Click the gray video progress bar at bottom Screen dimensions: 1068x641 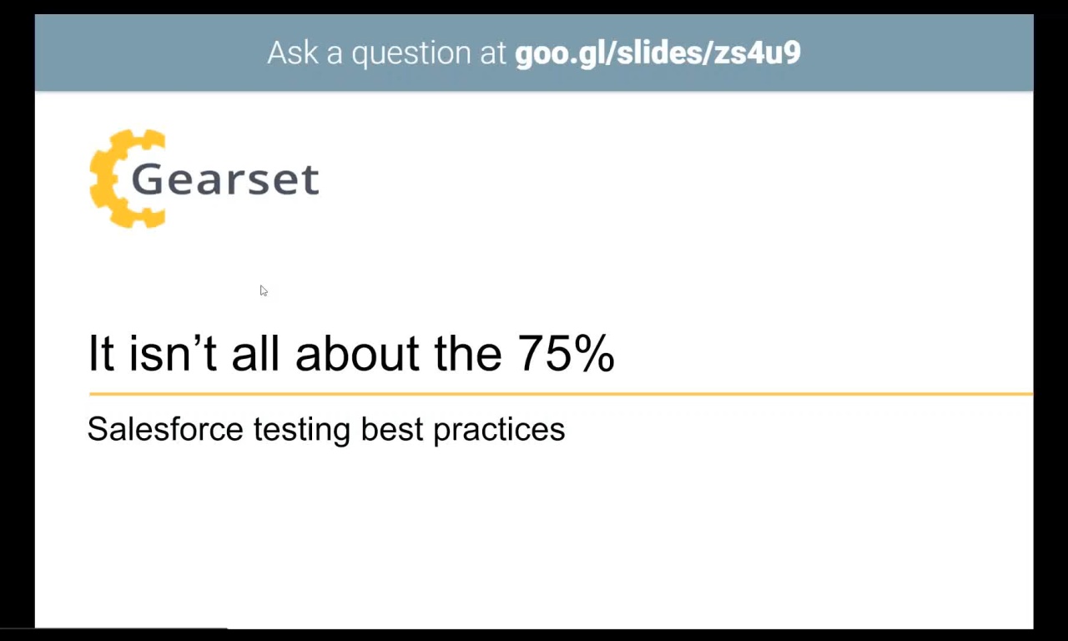[113, 628]
